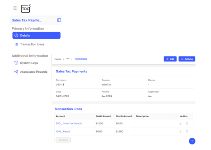Click the Sales Tax Payme... sidebar title

tap(27, 20)
